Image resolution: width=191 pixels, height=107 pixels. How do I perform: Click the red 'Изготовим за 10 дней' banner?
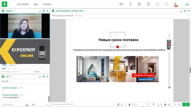coord(143,75)
